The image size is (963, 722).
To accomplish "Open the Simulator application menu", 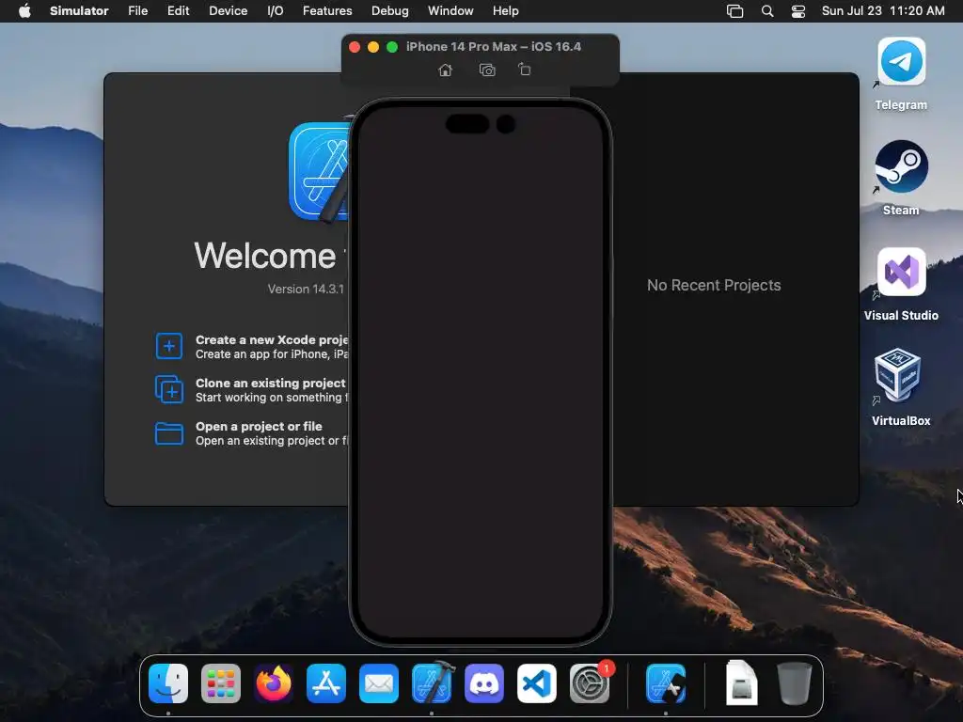I will click(x=79, y=11).
